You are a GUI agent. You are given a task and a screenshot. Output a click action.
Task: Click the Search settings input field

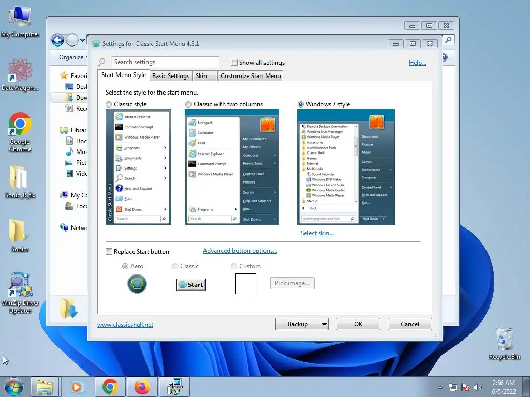[165, 62]
